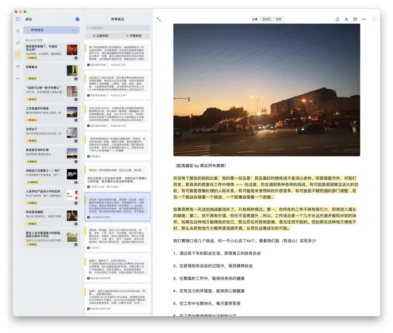This screenshot has width=393, height=333.
Task: Click the sunset street photo in article
Action: click(267, 90)
